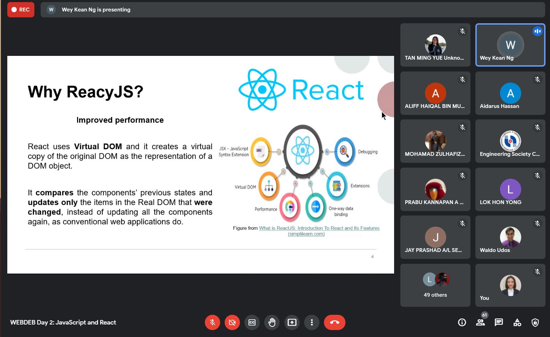Open activities shapes icon
The width and height of the screenshot is (550, 337).
tap(517, 322)
